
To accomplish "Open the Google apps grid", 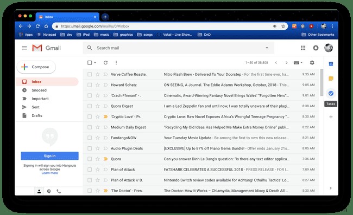I will pos(303,48).
